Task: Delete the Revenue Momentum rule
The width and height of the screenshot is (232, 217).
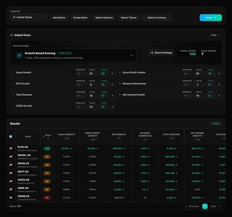Action: (219, 84)
